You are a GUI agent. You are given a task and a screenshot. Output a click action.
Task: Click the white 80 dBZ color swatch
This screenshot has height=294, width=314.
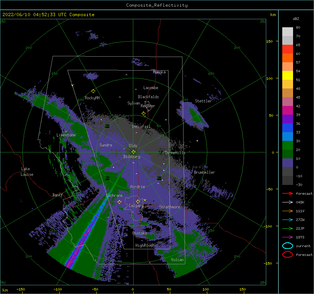287,31
